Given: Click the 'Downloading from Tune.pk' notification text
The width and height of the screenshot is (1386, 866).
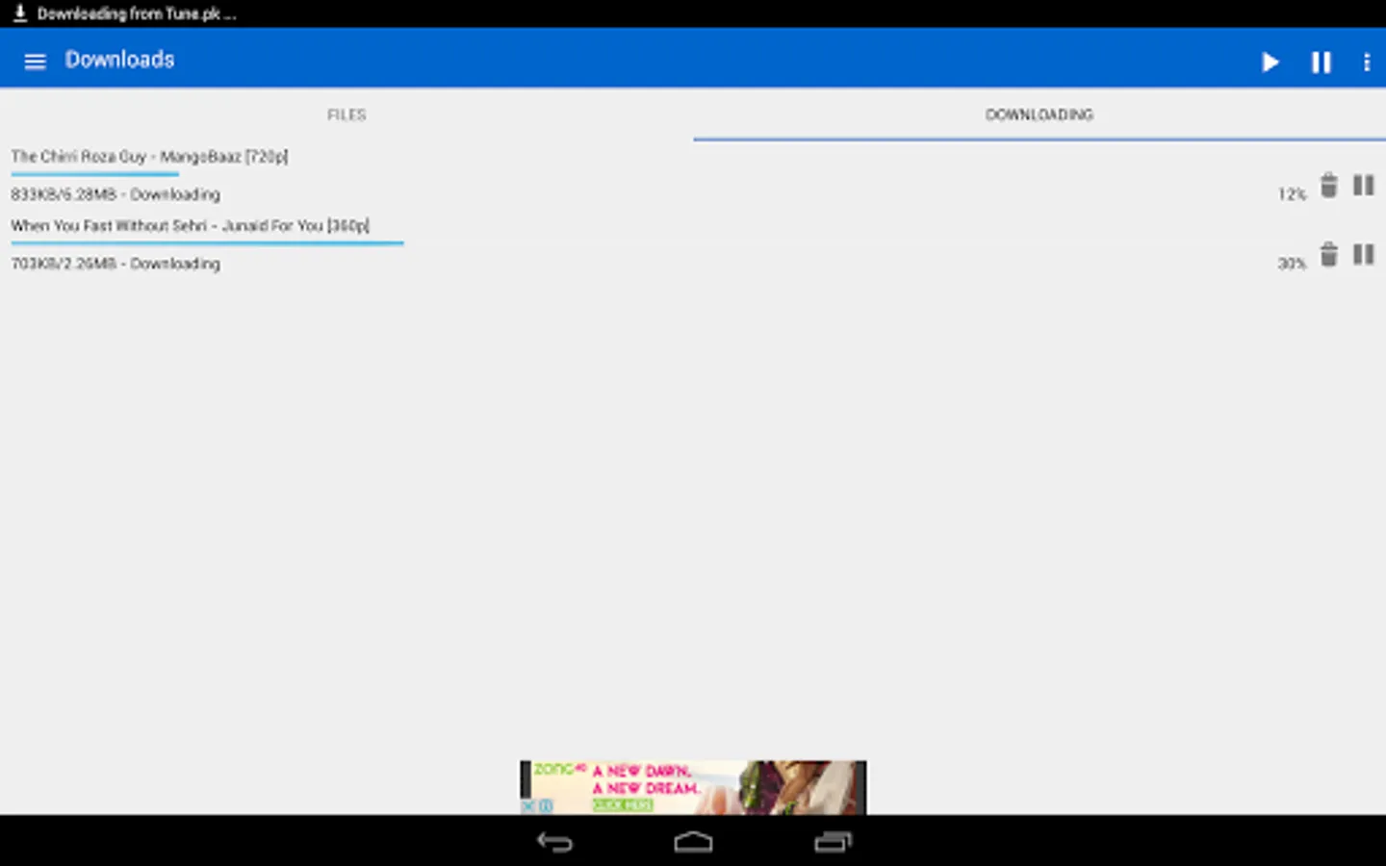Looking at the screenshot, I should [x=137, y=13].
